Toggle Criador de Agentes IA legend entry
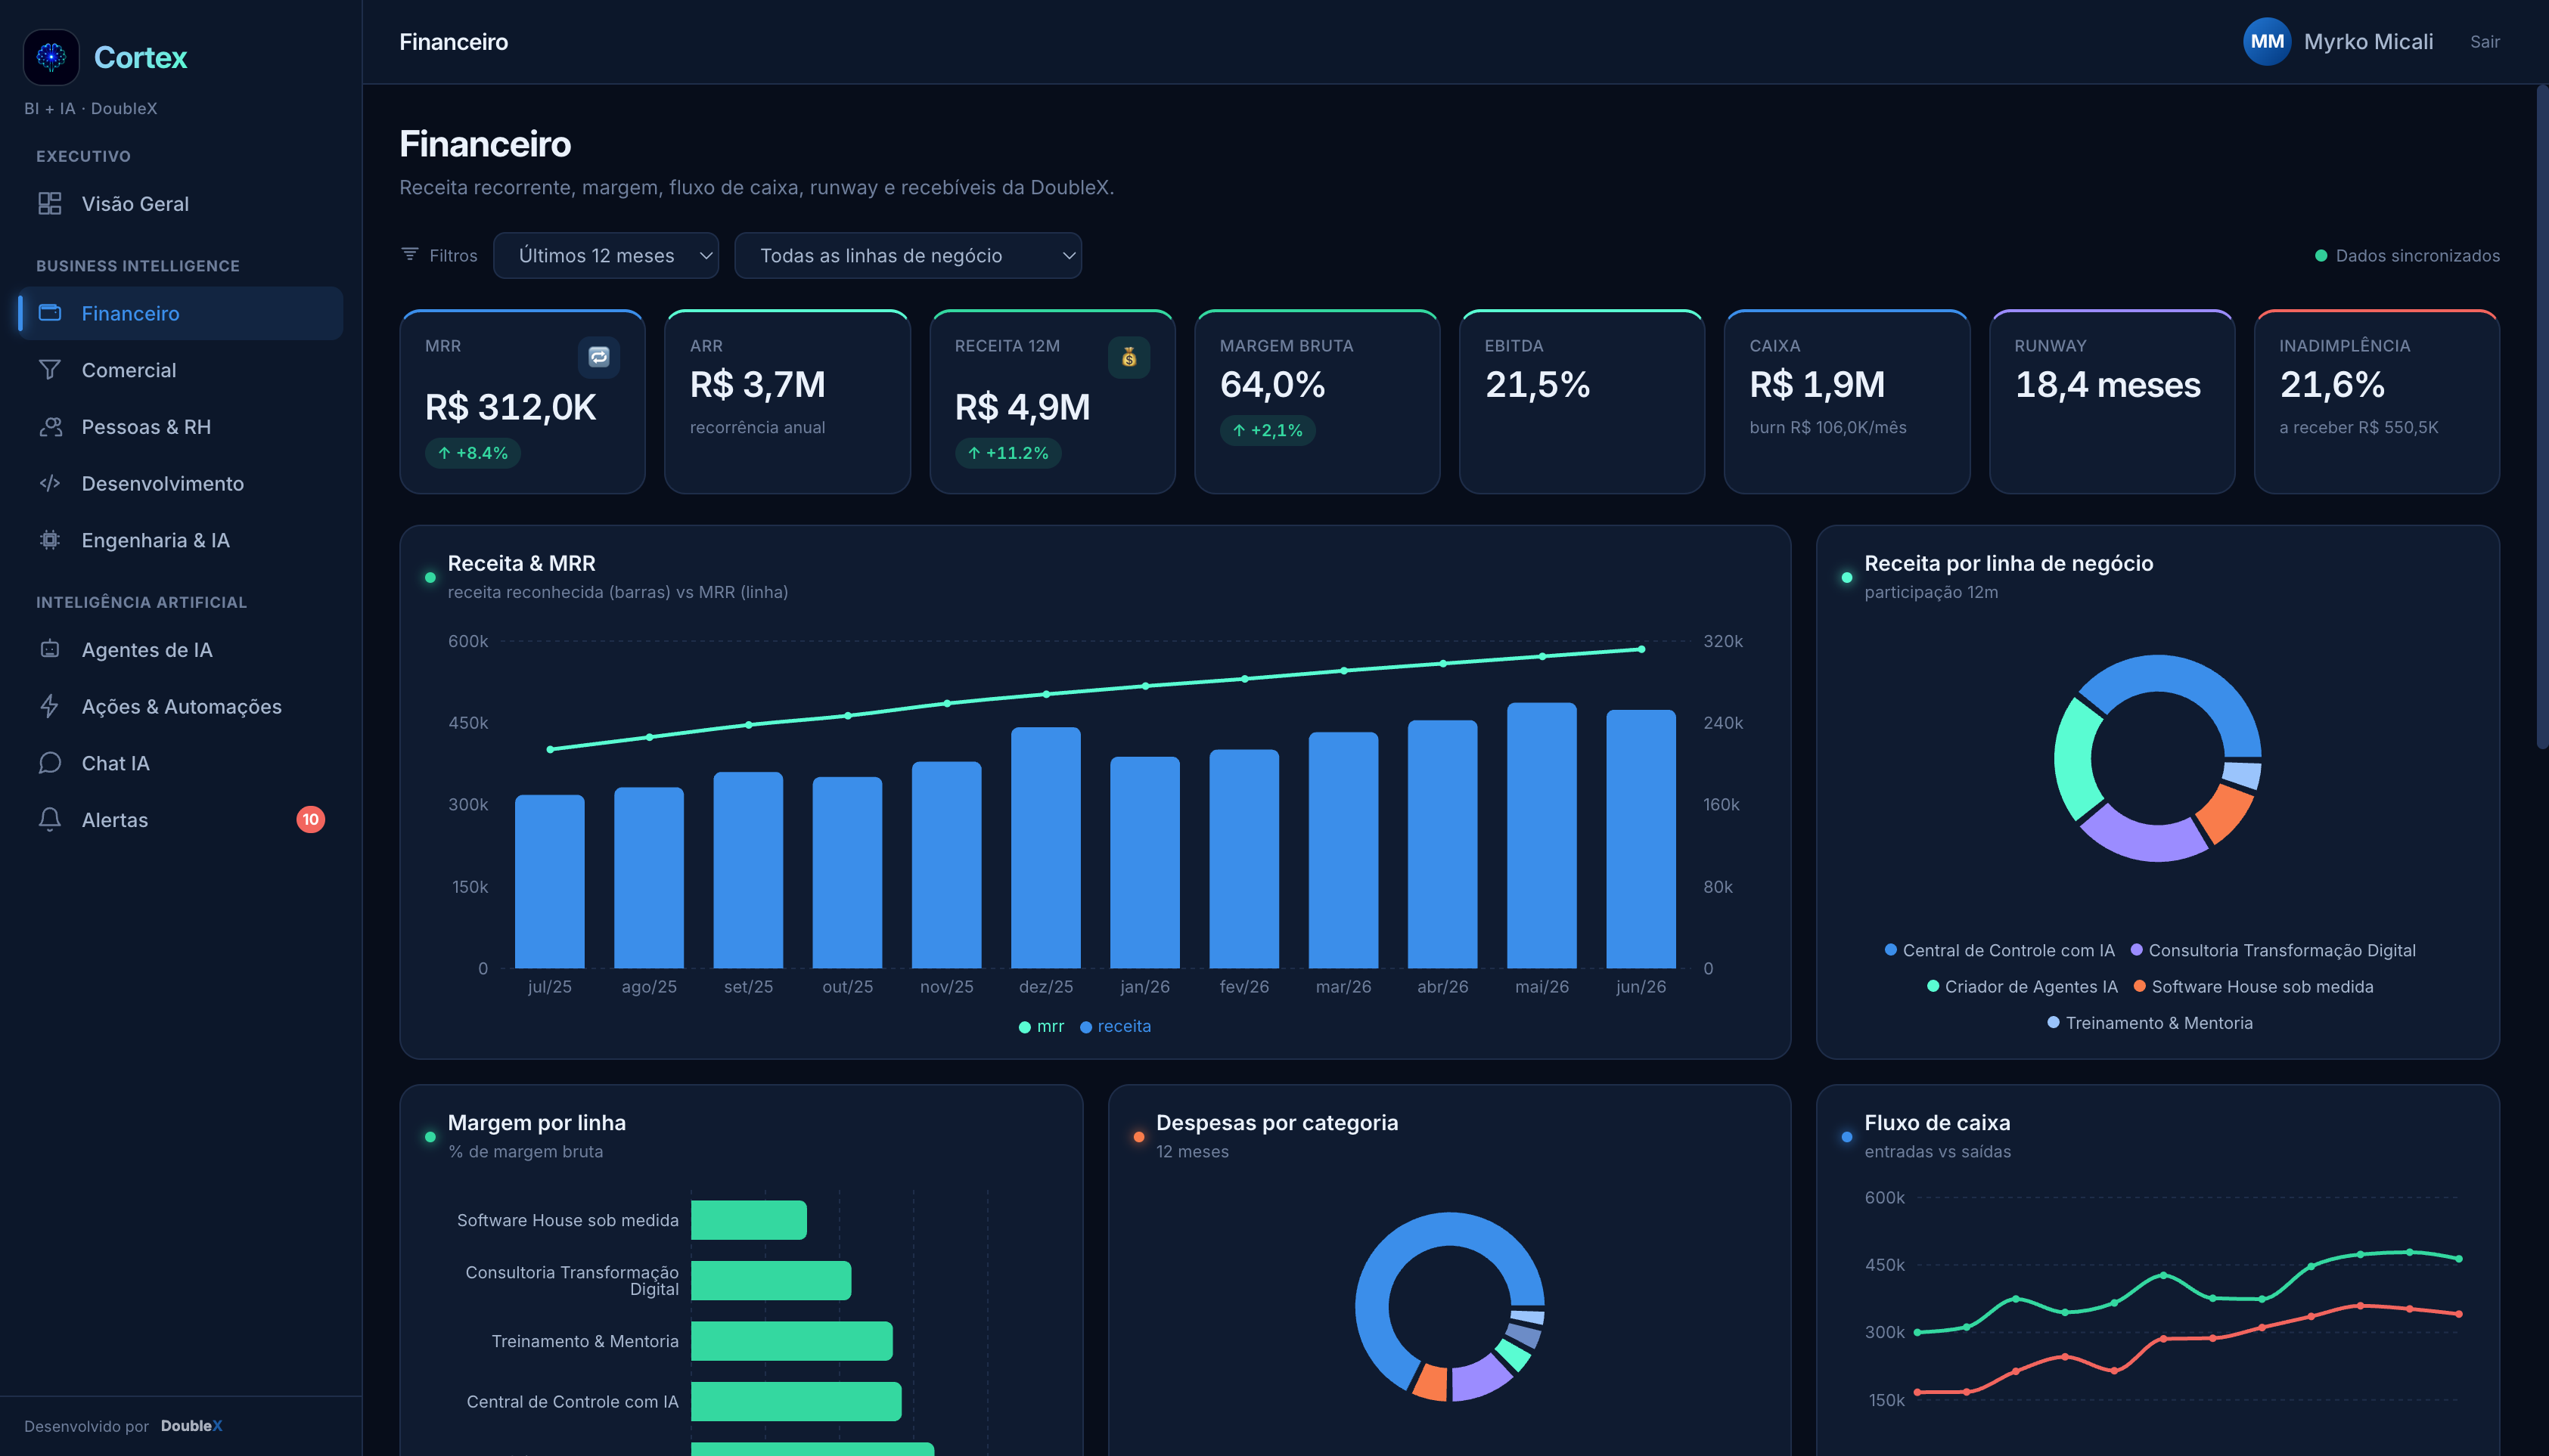The image size is (2549, 1456). (2022, 987)
